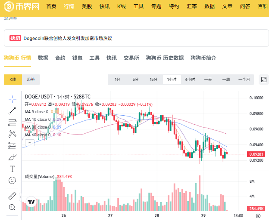Open the Dogecoin联合创始人 news headline
This screenshot has height=221, width=269.
pos(68,38)
